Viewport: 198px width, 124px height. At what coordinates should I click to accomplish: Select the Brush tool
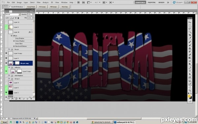coord(190,45)
